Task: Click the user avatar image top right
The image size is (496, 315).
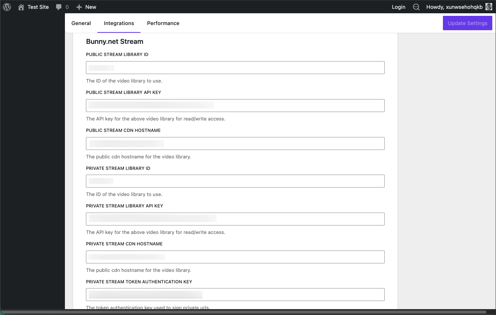Action: pos(489,7)
